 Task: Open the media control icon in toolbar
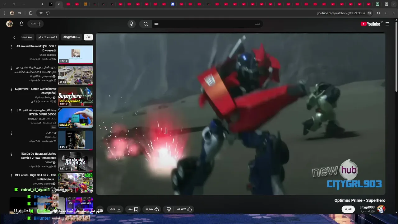click(x=20, y=13)
